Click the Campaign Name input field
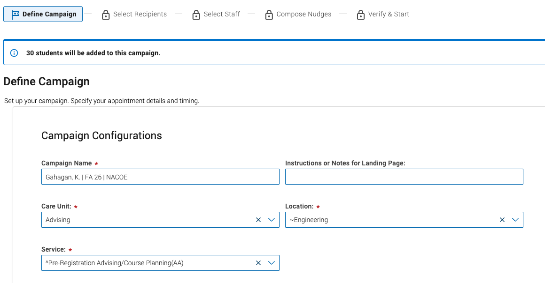This screenshot has width=545, height=283. click(x=160, y=177)
